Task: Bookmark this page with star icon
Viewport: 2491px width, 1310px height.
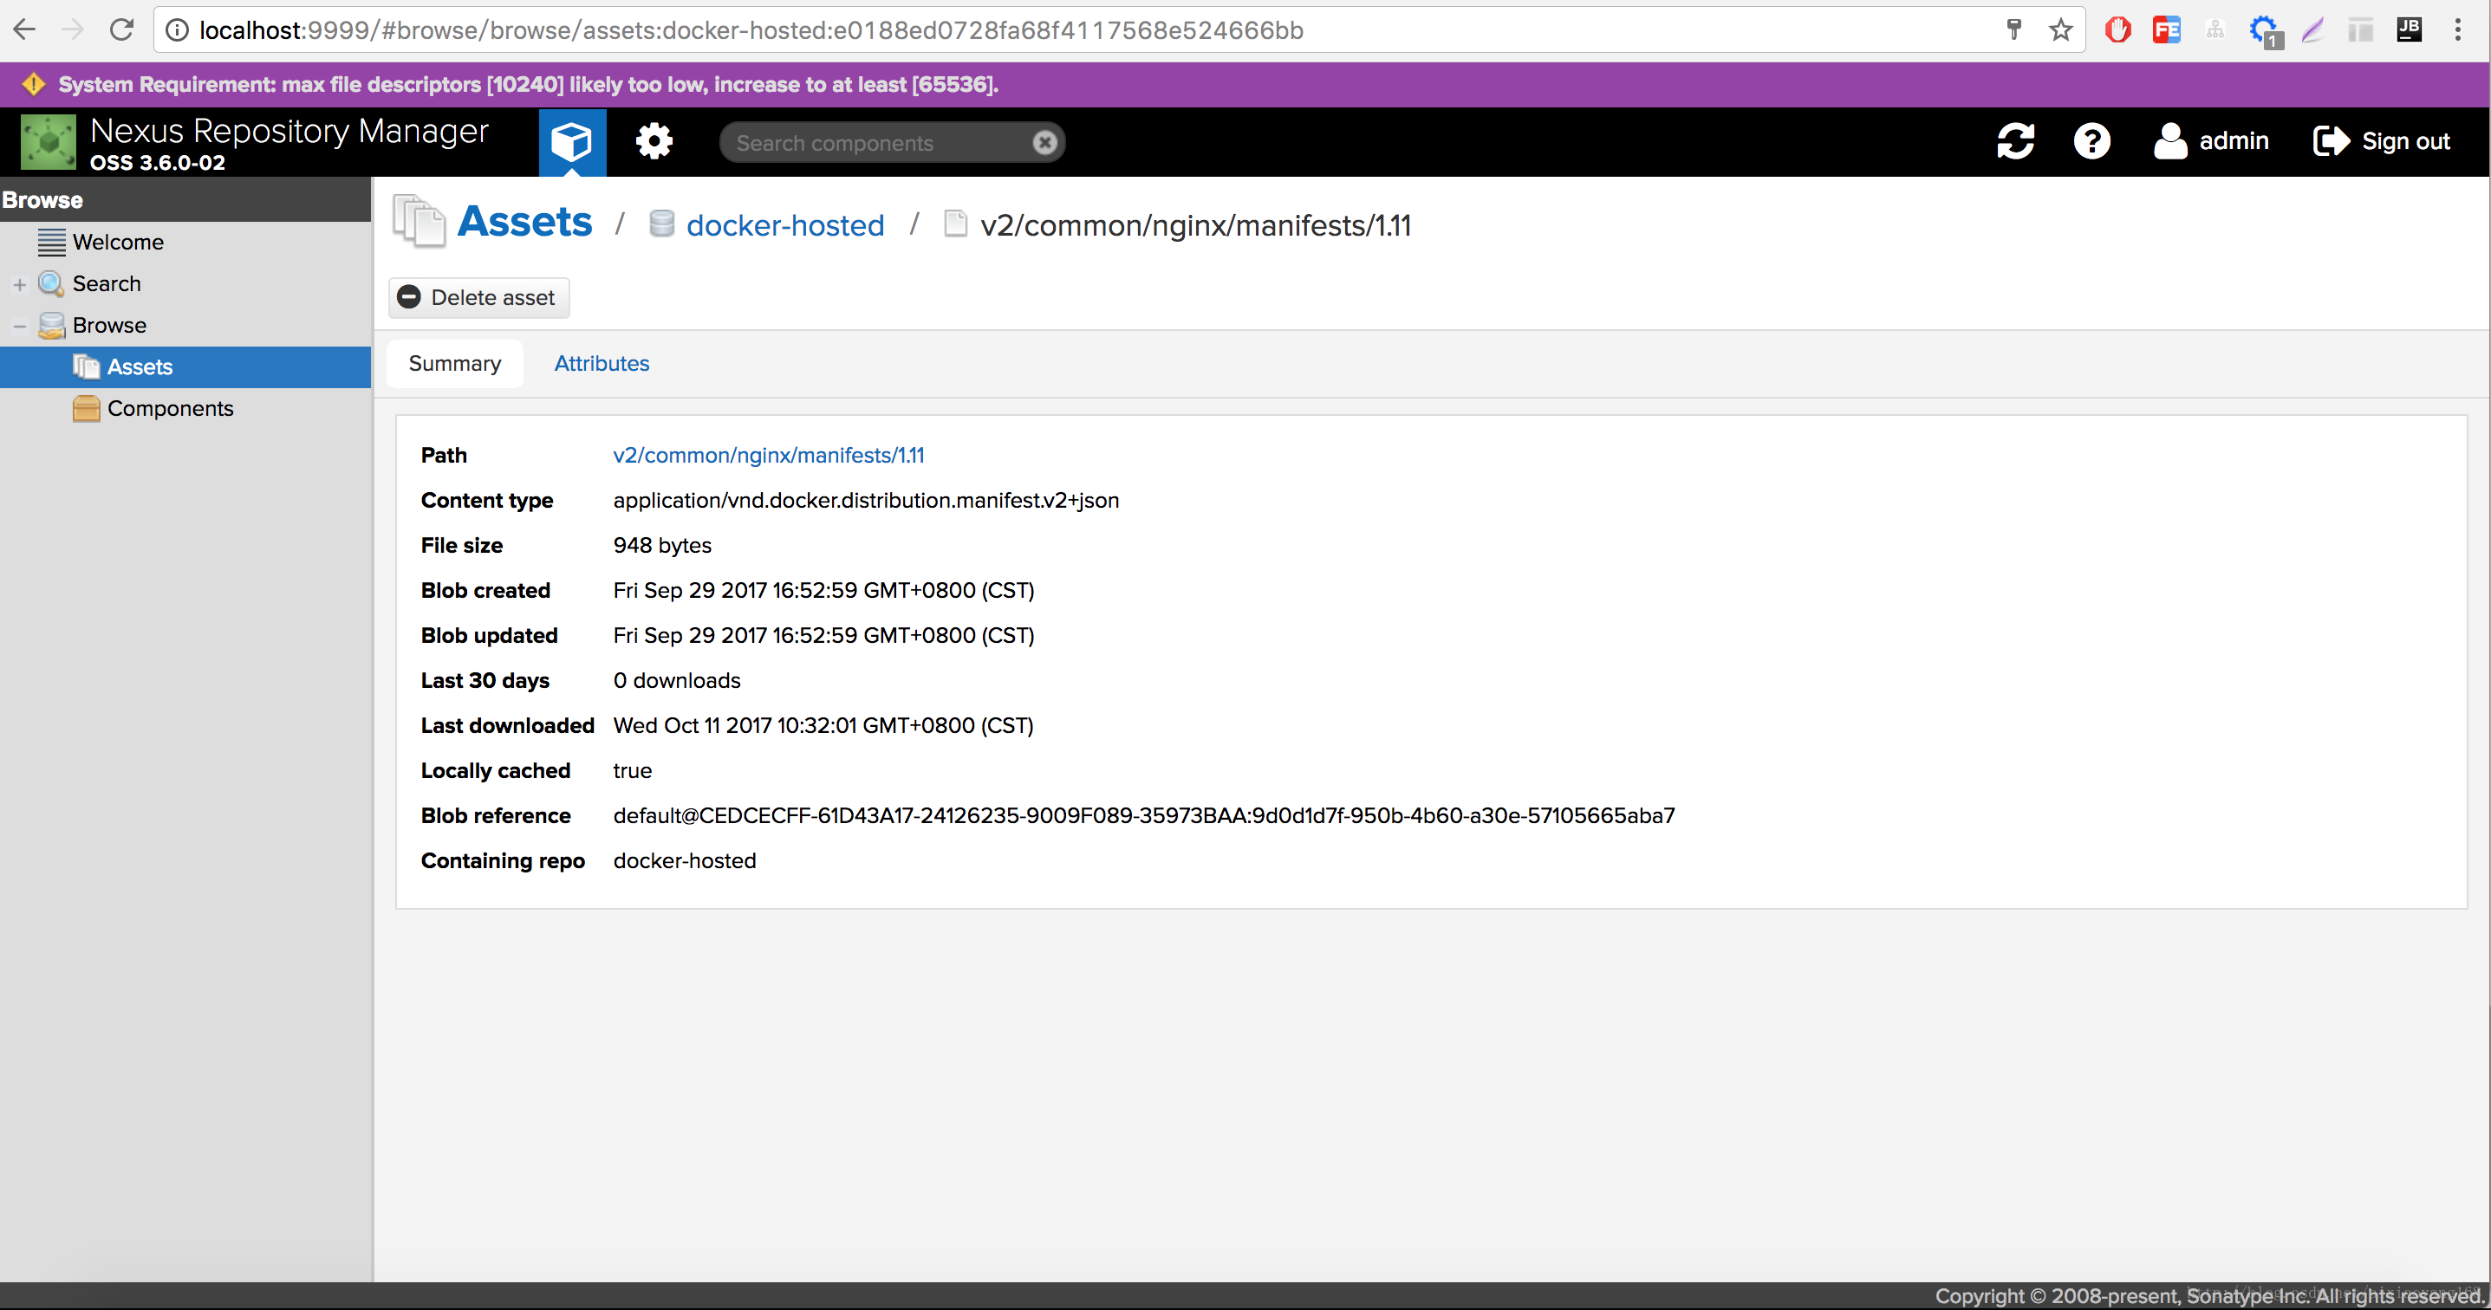Action: [2061, 30]
